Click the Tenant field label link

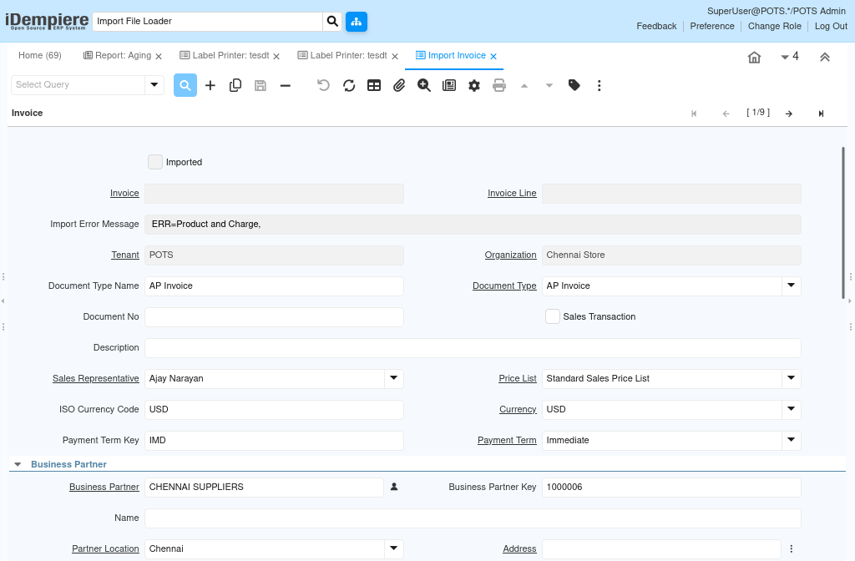(x=125, y=255)
